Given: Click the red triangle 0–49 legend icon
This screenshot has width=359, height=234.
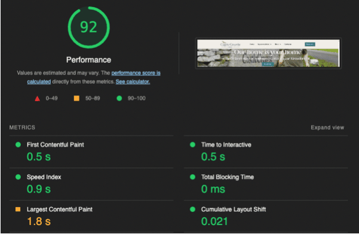Looking at the screenshot, I should [37, 99].
